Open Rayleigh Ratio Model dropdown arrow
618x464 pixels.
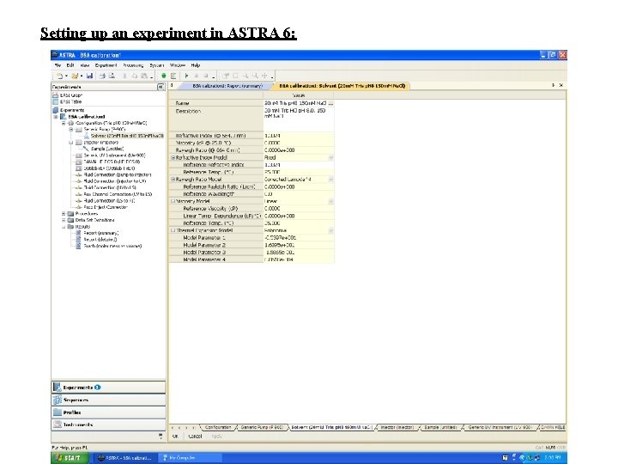coord(330,180)
